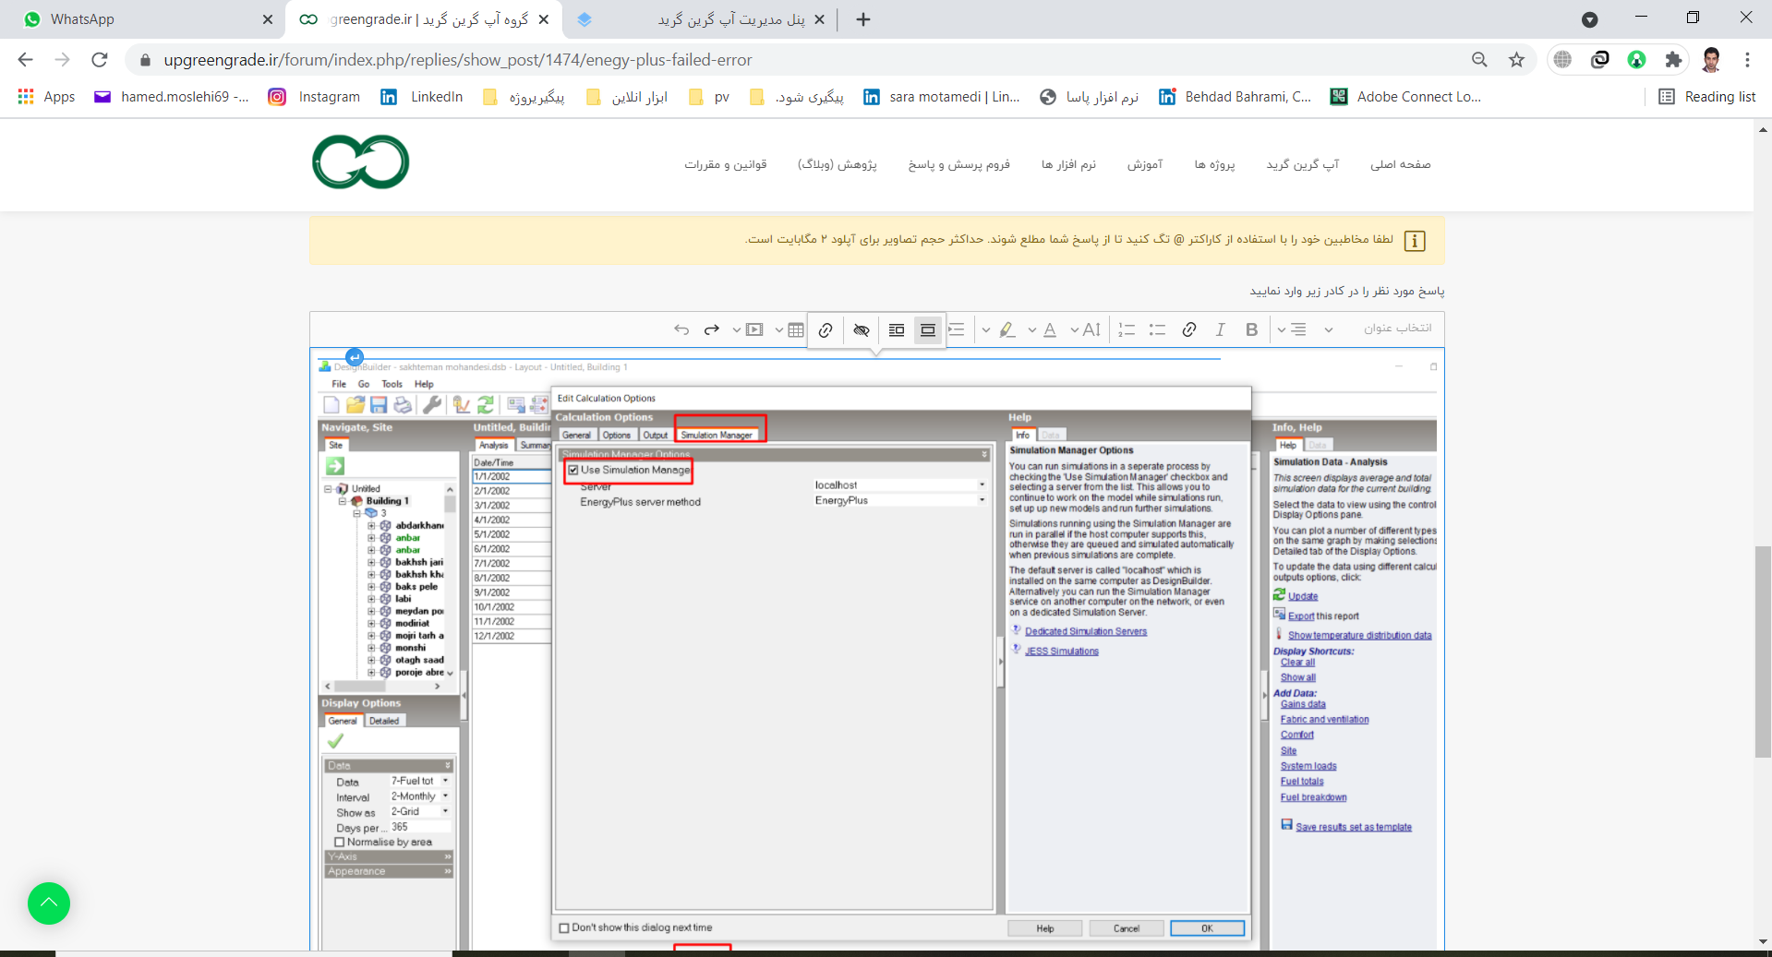Open the Chrome extensions puzzle menu
This screenshot has height=957, width=1772.
click(1673, 60)
